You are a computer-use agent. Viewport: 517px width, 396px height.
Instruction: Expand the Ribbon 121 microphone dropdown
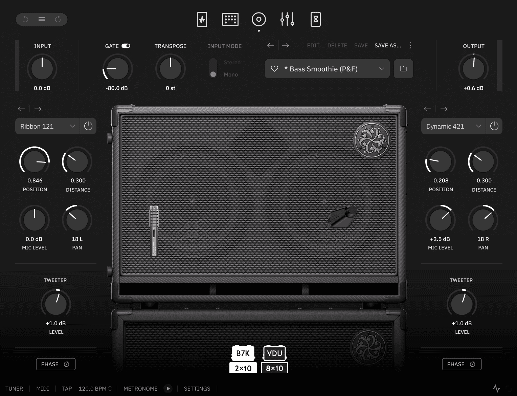pyautogui.click(x=48, y=126)
